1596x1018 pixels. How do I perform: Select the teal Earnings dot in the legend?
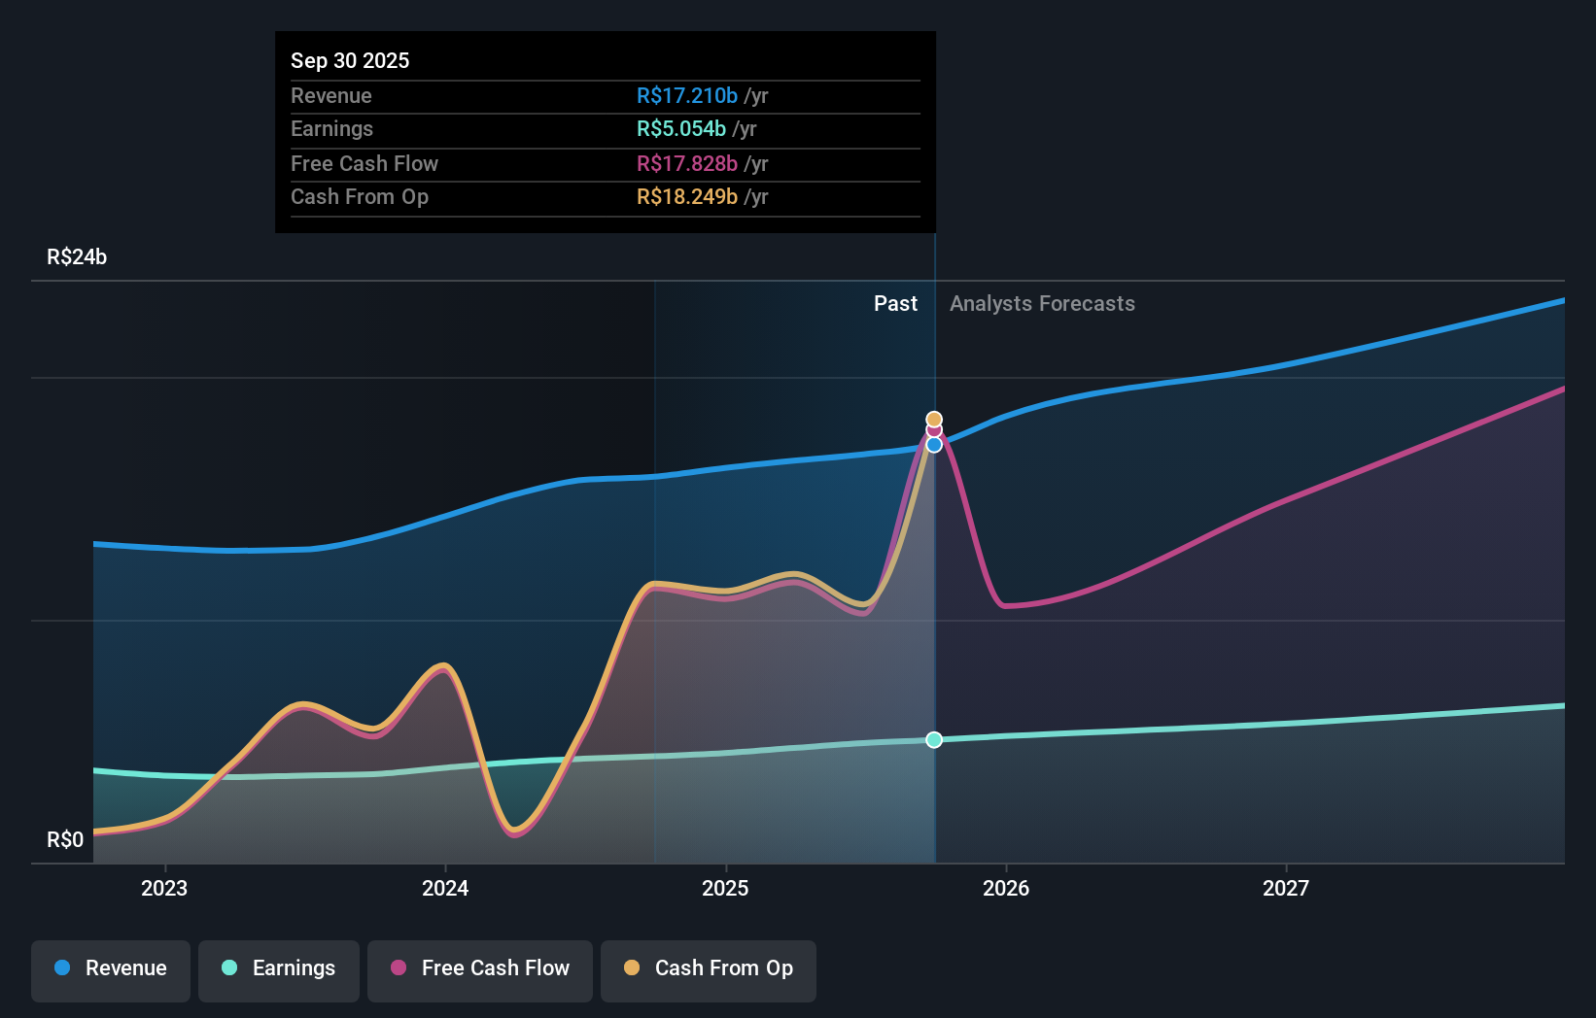(x=228, y=968)
